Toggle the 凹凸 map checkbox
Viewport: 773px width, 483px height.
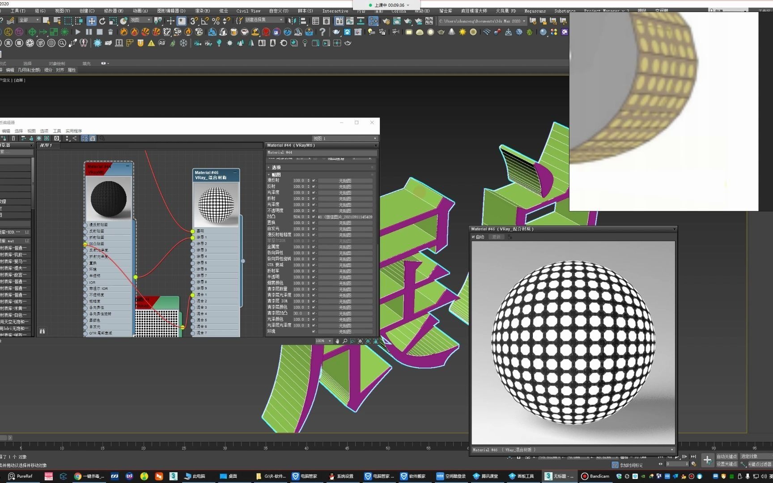[314, 217]
